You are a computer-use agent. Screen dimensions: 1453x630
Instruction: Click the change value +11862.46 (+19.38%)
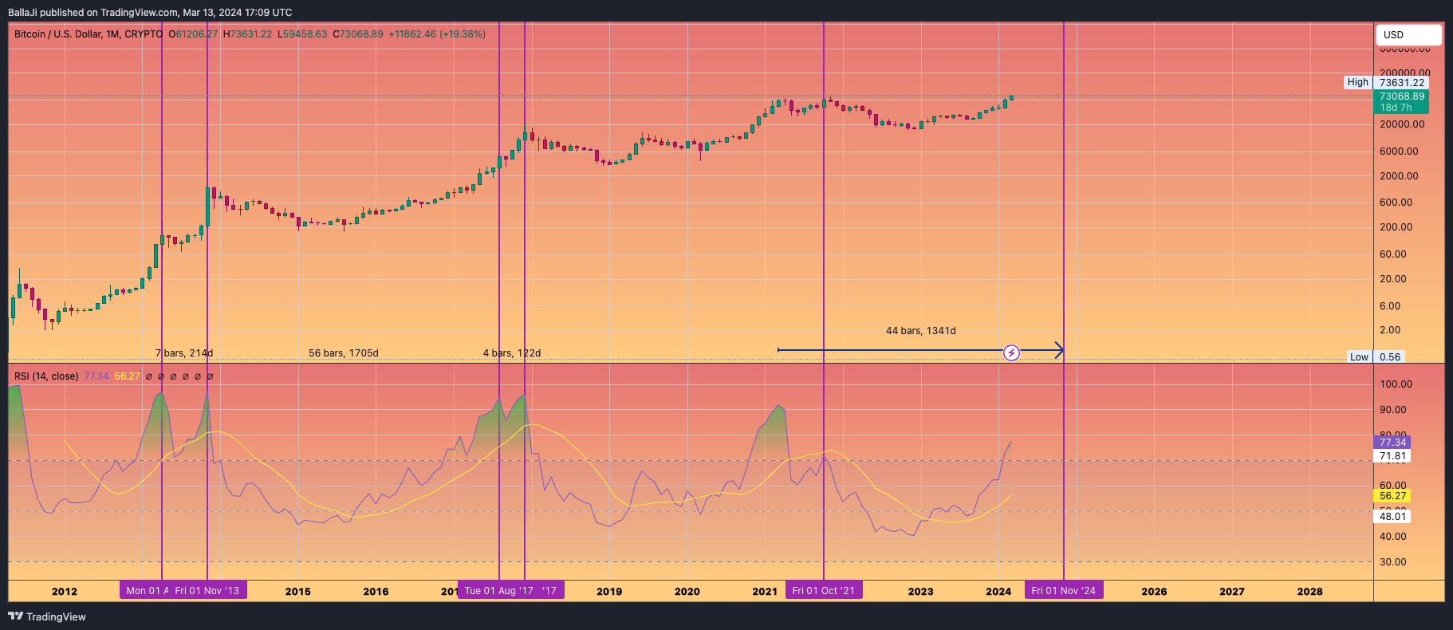[x=437, y=34]
